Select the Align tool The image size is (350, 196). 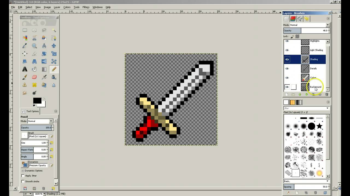click(25, 54)
